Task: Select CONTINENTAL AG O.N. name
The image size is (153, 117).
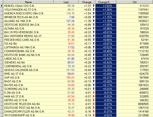Action: (18, 66)
